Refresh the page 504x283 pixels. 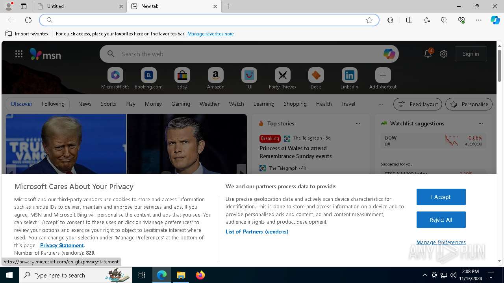28,20
